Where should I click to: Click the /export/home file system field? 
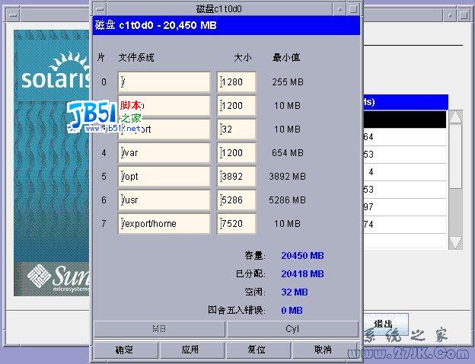pyautogui.click(x=164, y=224)
